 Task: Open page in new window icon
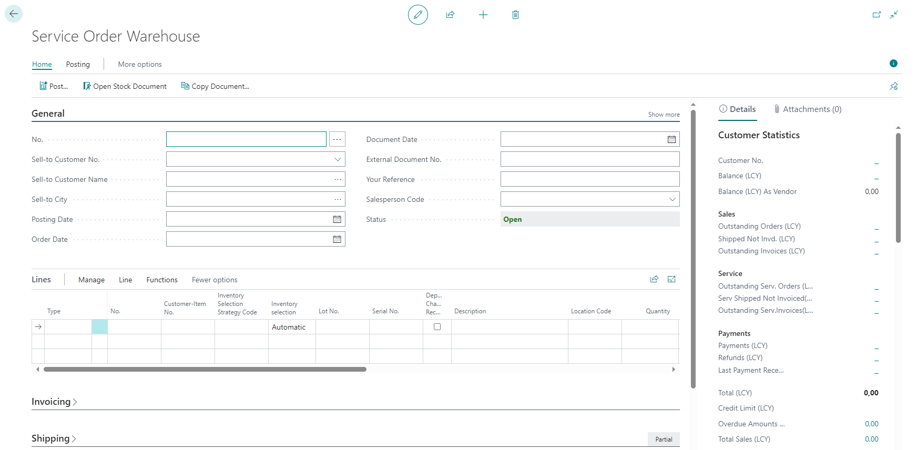(x=877, y=15)
